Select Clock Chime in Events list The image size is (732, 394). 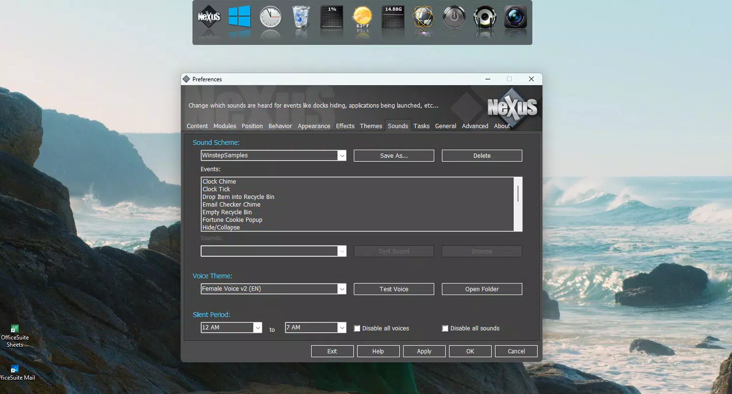357,182
